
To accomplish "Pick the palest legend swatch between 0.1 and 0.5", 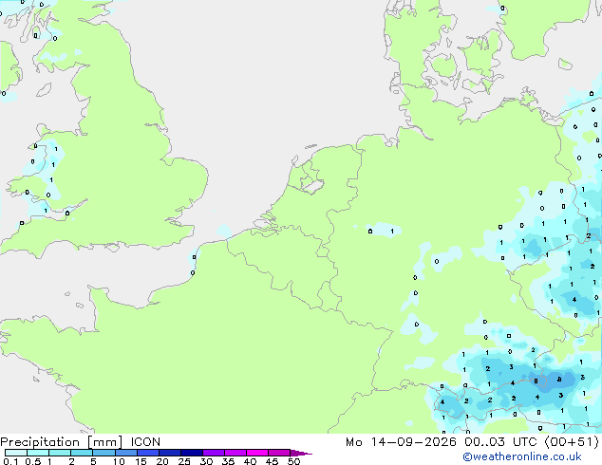I will (16, 453).
